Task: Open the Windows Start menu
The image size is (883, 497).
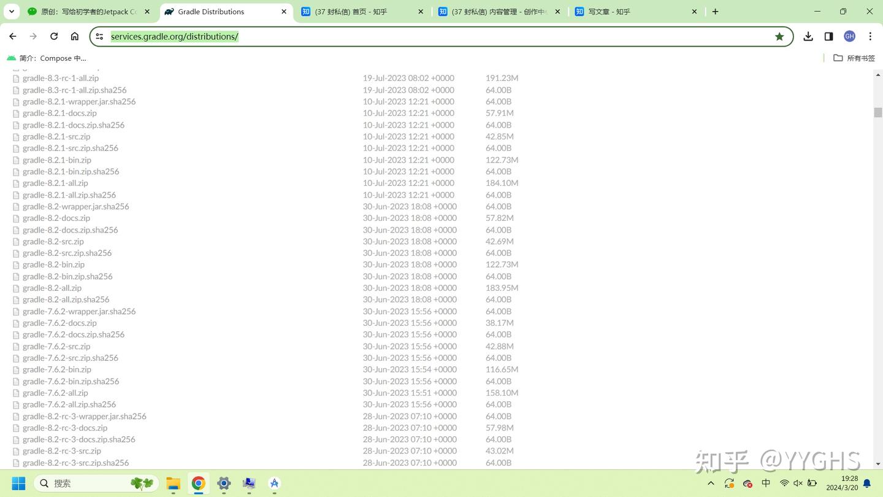Action: 18,484
